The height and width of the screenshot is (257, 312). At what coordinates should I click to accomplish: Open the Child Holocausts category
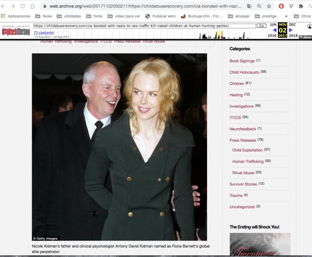(244, 72)
